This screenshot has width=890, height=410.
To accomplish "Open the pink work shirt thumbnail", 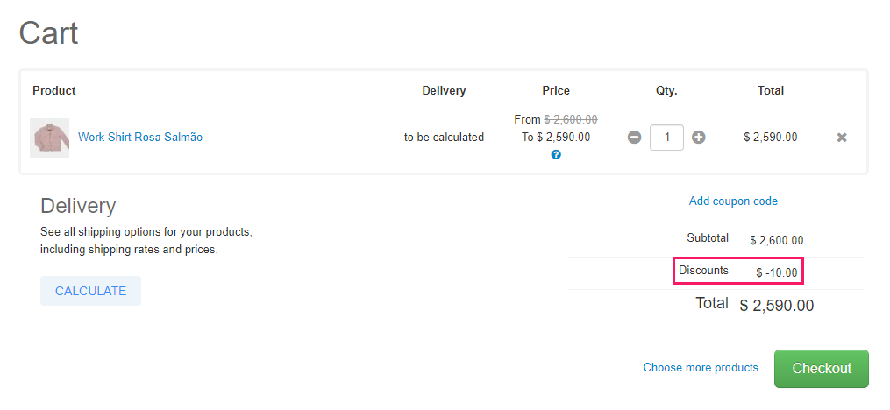I will [x=49, y=138].
